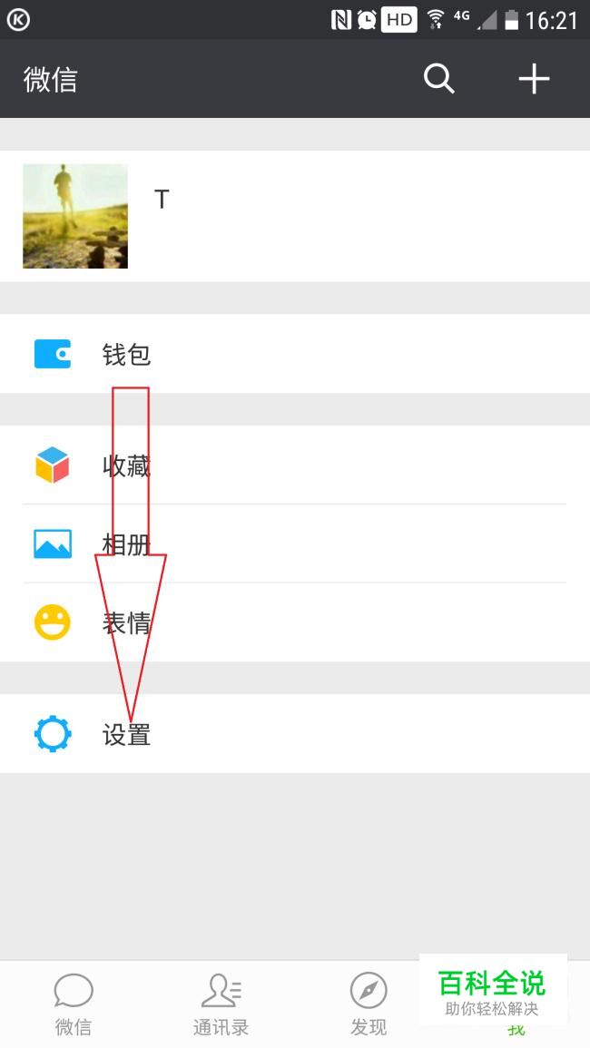Viewport: 590px width, 1048px height.
Task: Switch to the 发现 discover tab
Action: [x=369, y=1004]
